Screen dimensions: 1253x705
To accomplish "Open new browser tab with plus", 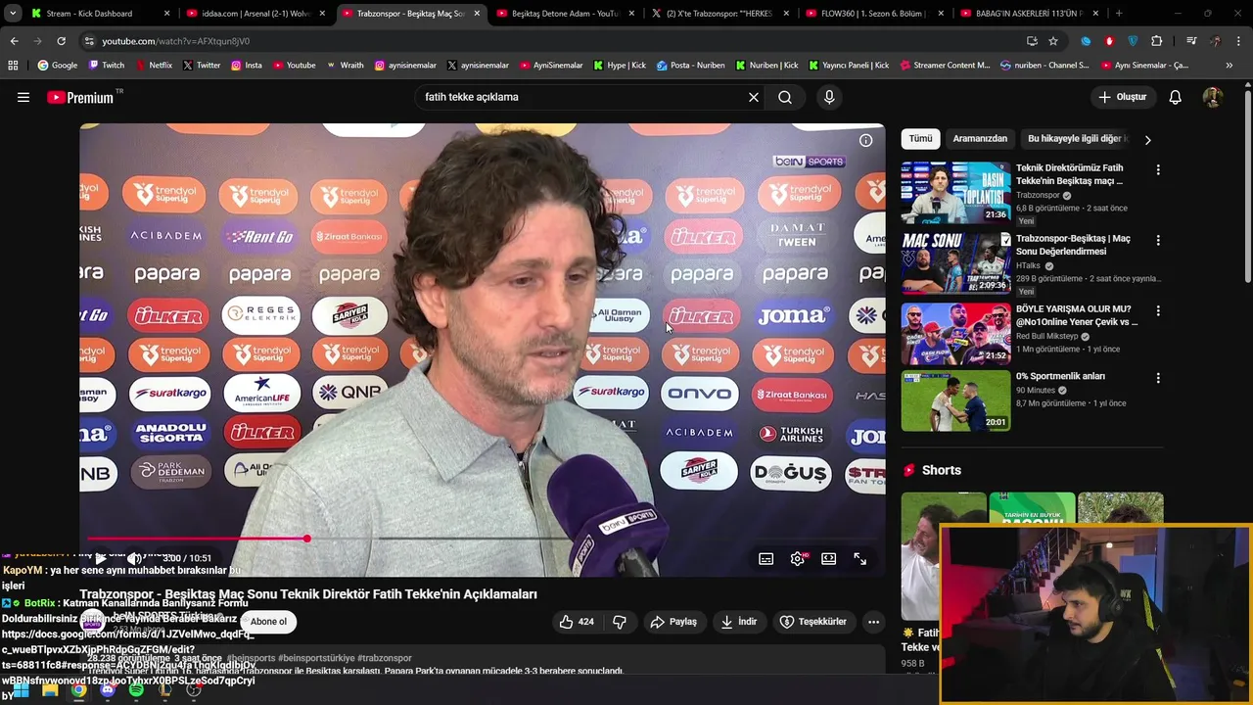I will coord(1119,14).
